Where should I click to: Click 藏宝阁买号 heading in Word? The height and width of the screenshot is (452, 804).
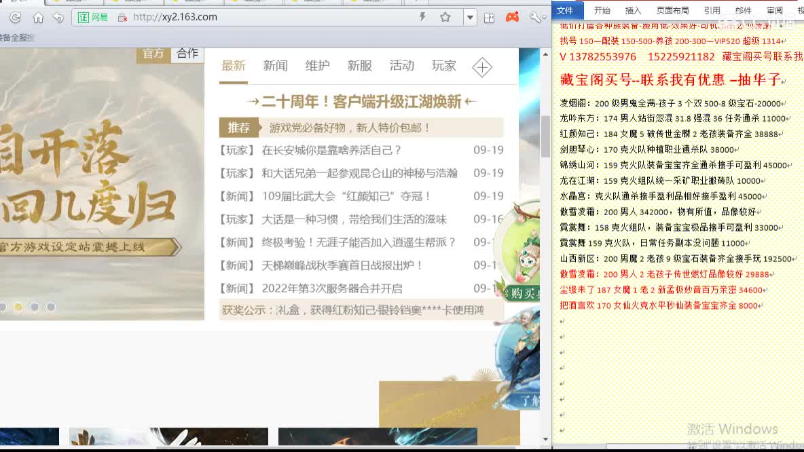tap(671, 79)
